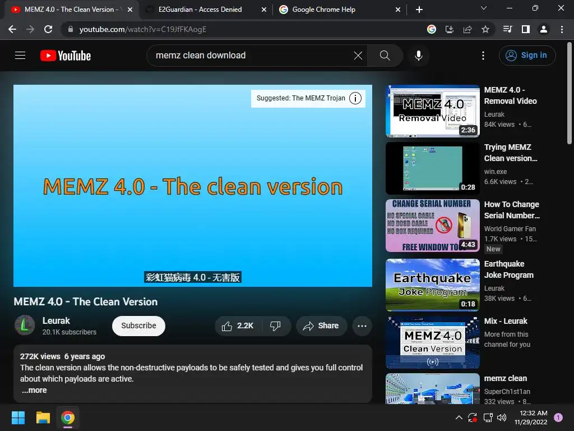
Task: Click Chrome icon in taskbar
Action: (x=68, y=418)
